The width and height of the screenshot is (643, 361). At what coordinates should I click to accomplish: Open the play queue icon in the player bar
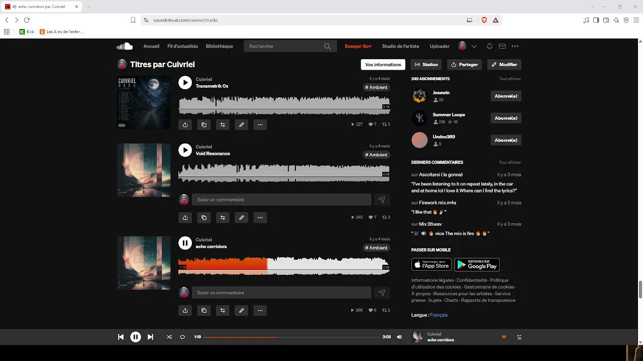coord(519,337)
